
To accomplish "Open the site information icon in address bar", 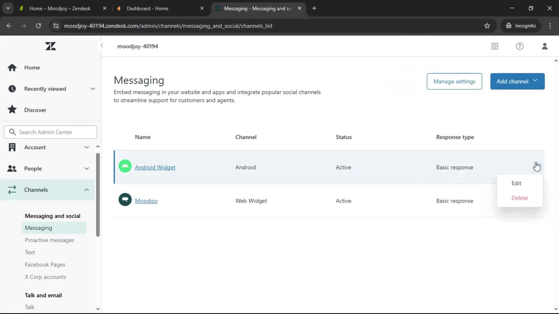I will coord(56,26).
